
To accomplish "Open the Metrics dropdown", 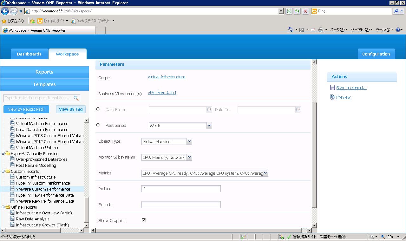I will point(265,173).
